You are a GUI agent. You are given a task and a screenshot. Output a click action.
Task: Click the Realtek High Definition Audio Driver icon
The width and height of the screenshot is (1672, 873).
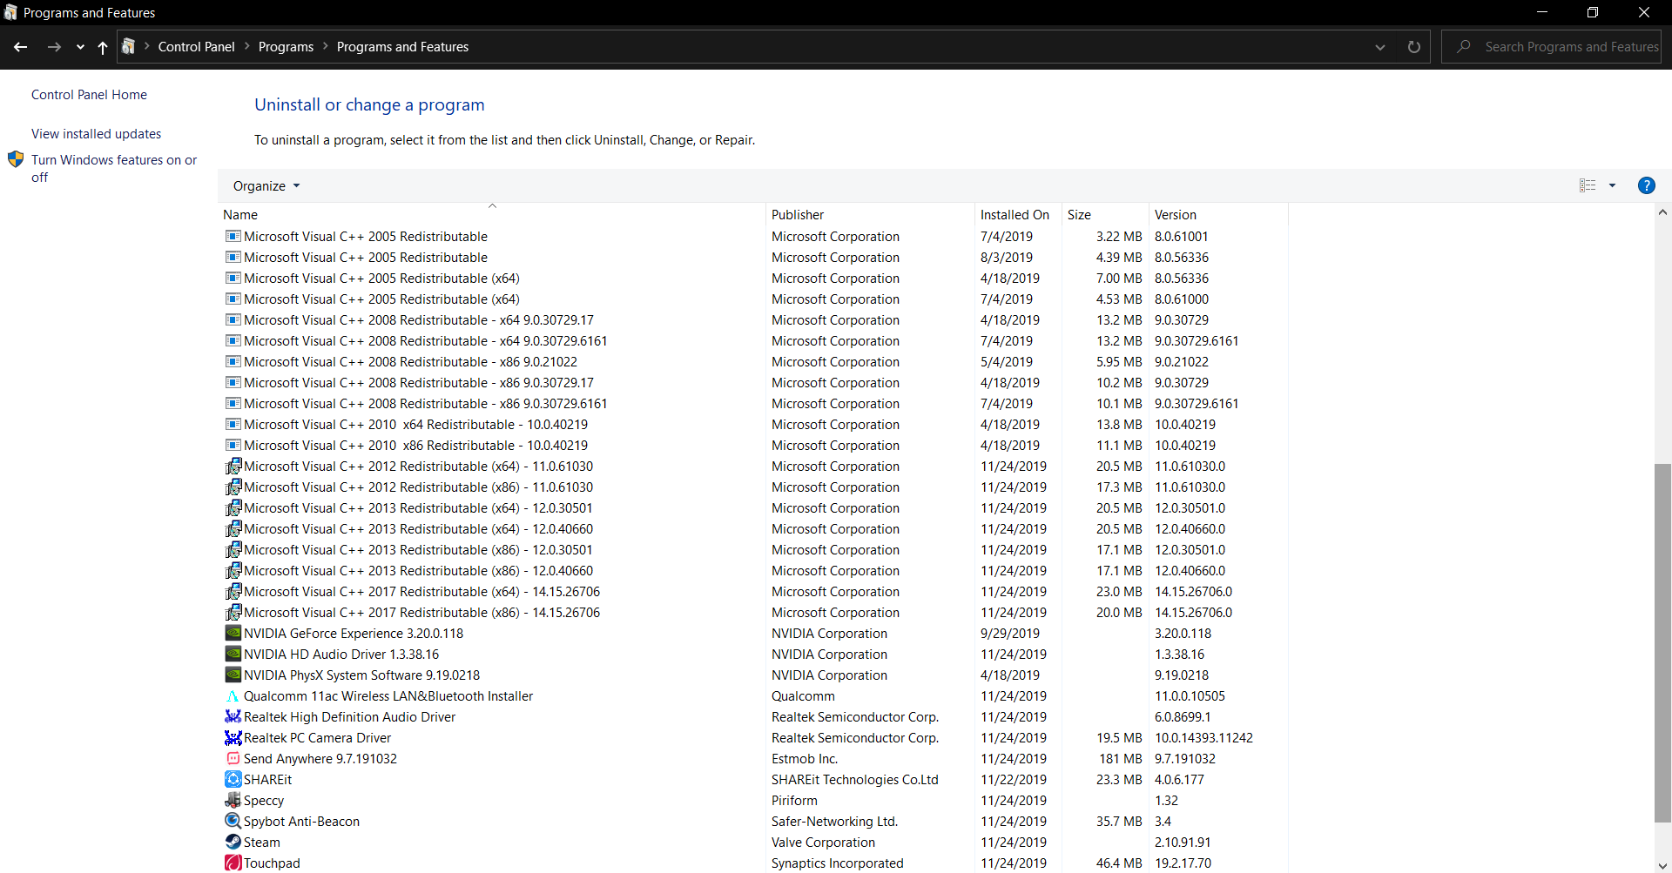click(x=233, y=716)
